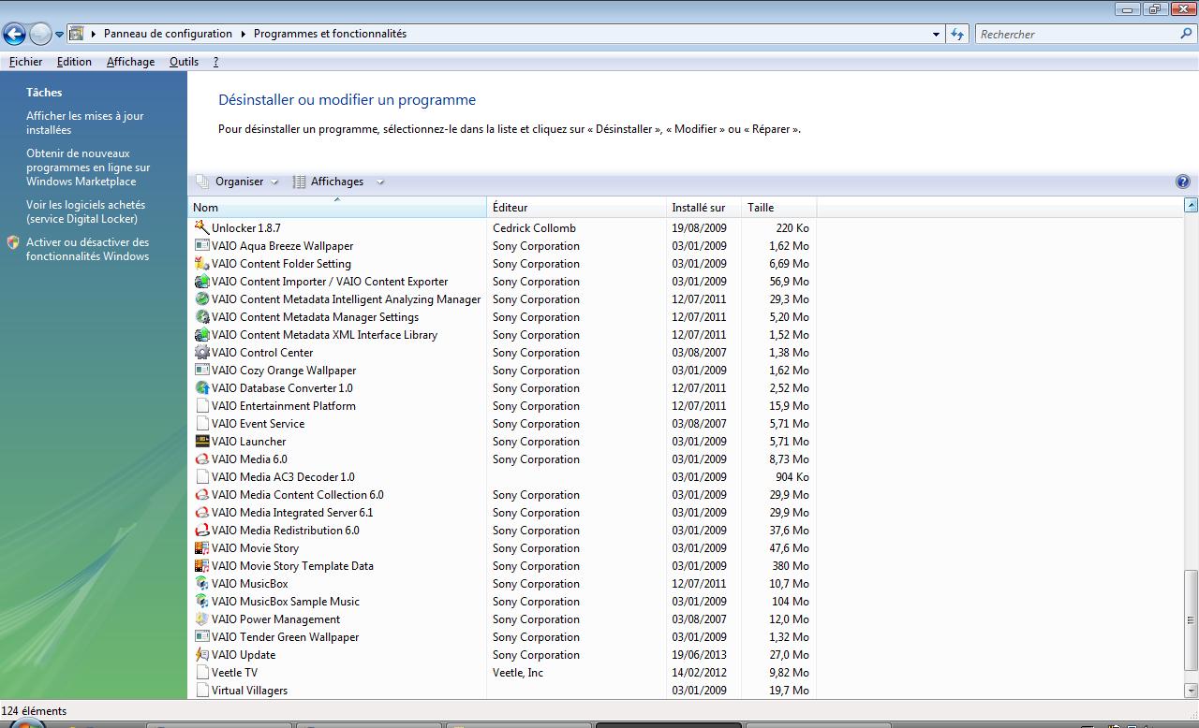Click the VAIO MusicBox icon

click(x=201, y=584)
